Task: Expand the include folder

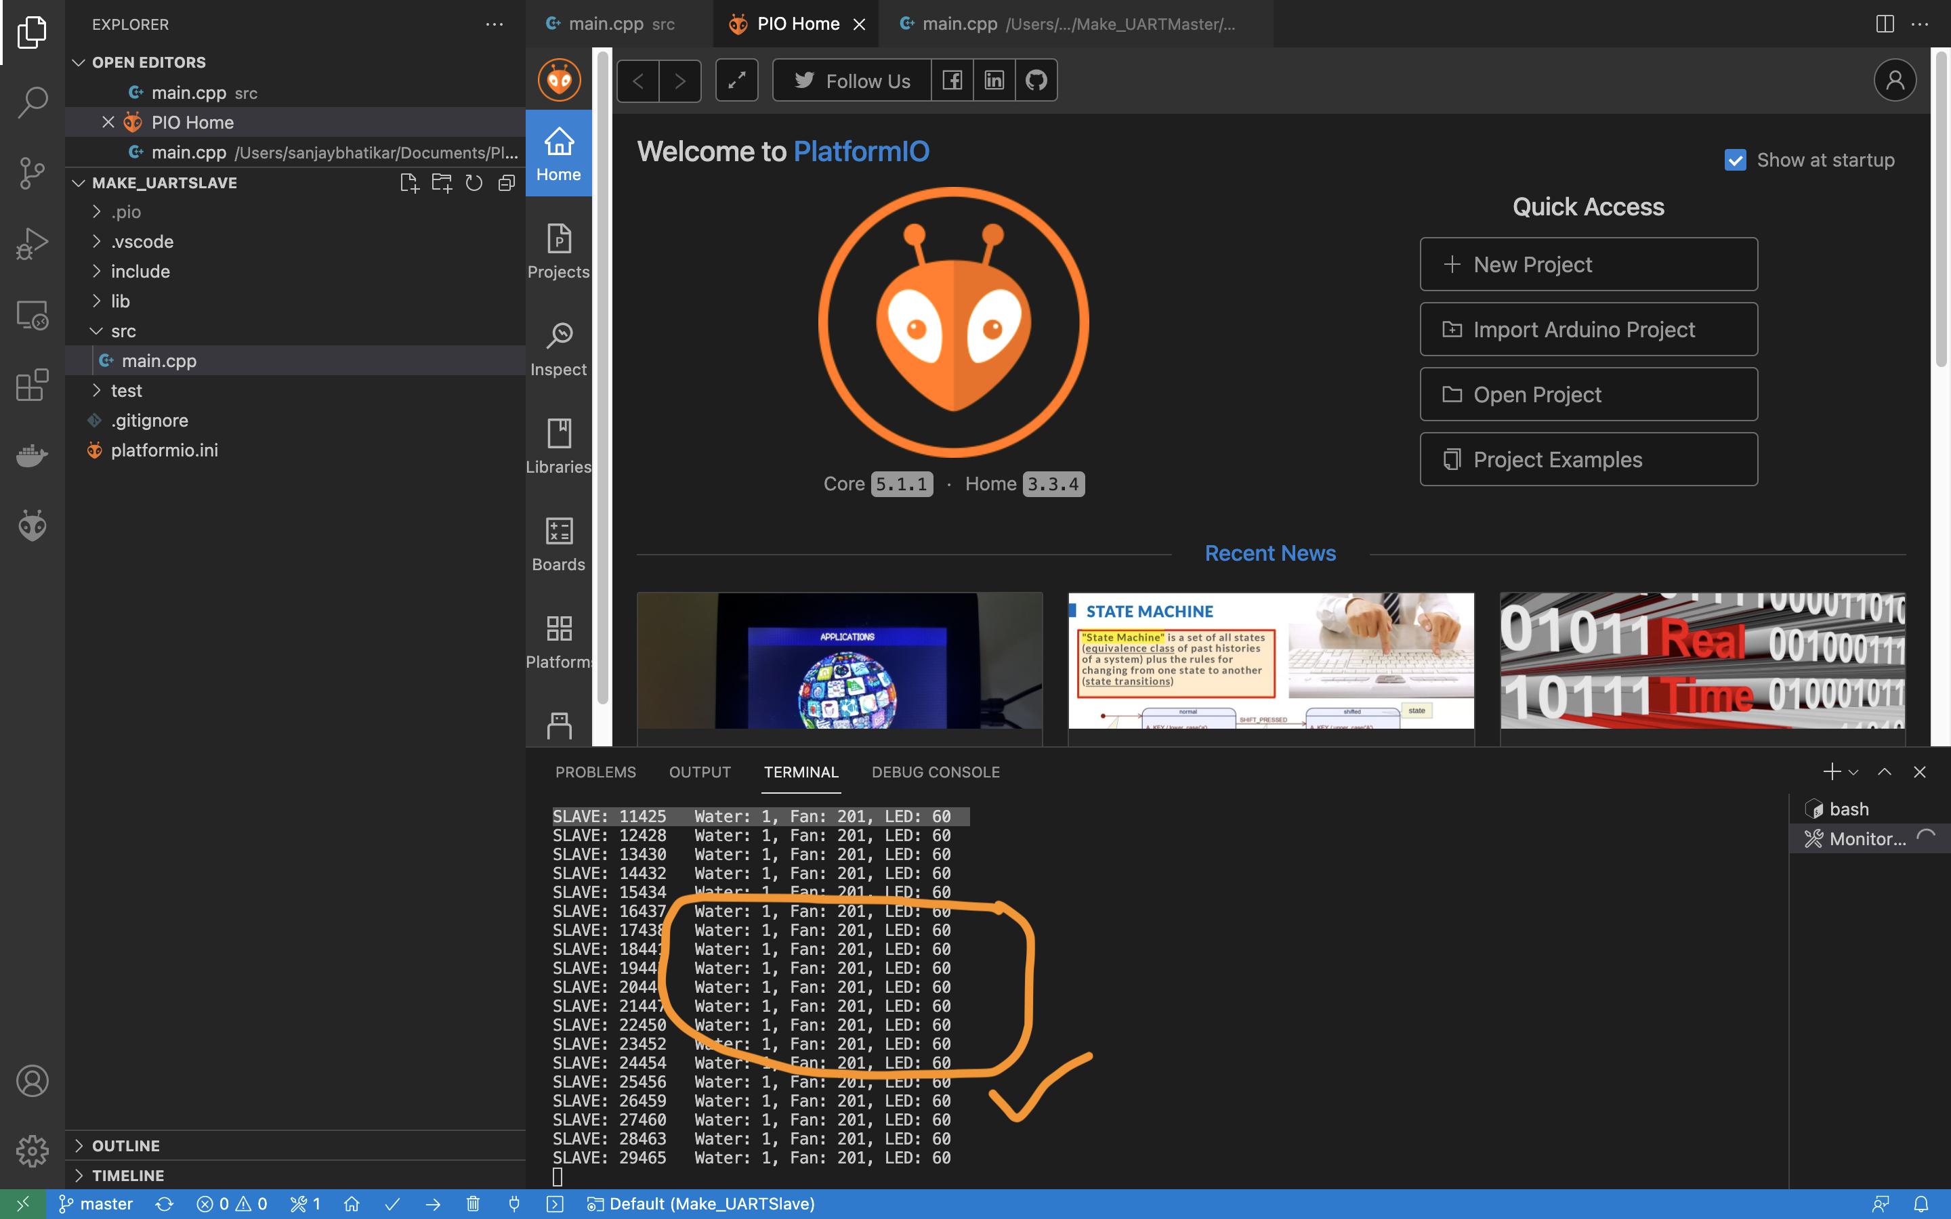Action: point(140,272)
